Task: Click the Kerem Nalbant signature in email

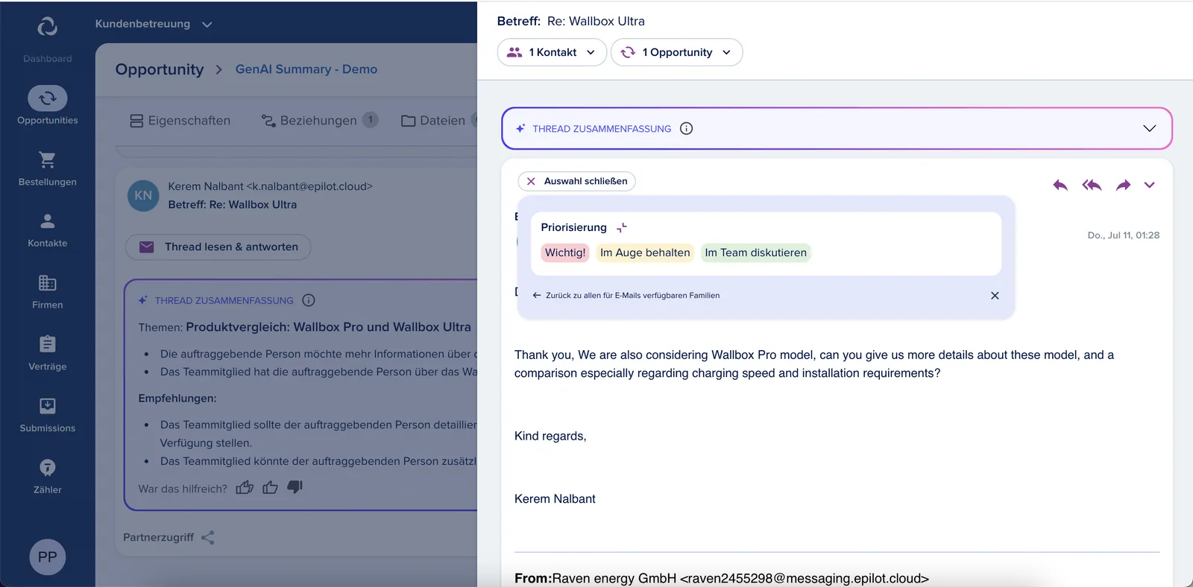Action: [555, 499]
